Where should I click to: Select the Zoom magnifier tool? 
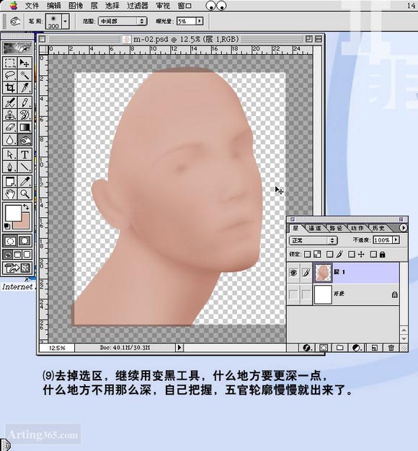point(25,194)
